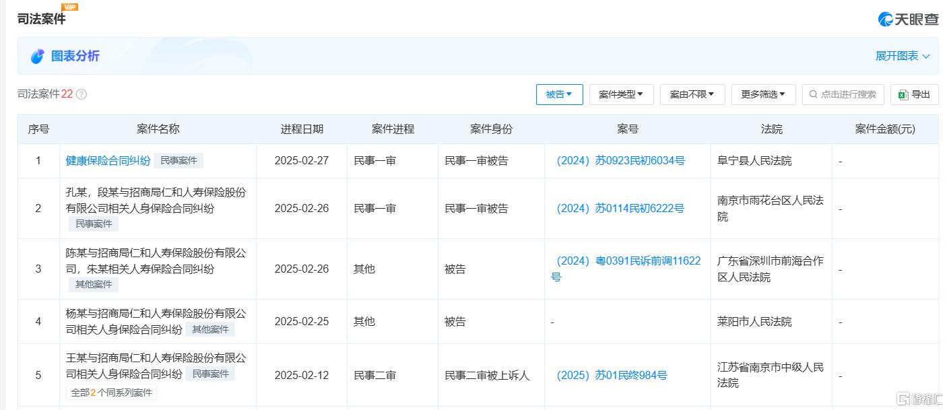
Task: Click the 图表分析 label
Action: 75,56
